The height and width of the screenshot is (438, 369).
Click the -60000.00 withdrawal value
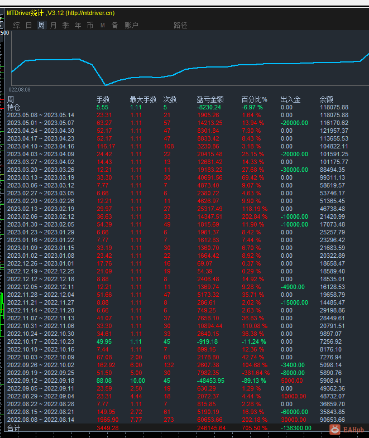[294, 412]
